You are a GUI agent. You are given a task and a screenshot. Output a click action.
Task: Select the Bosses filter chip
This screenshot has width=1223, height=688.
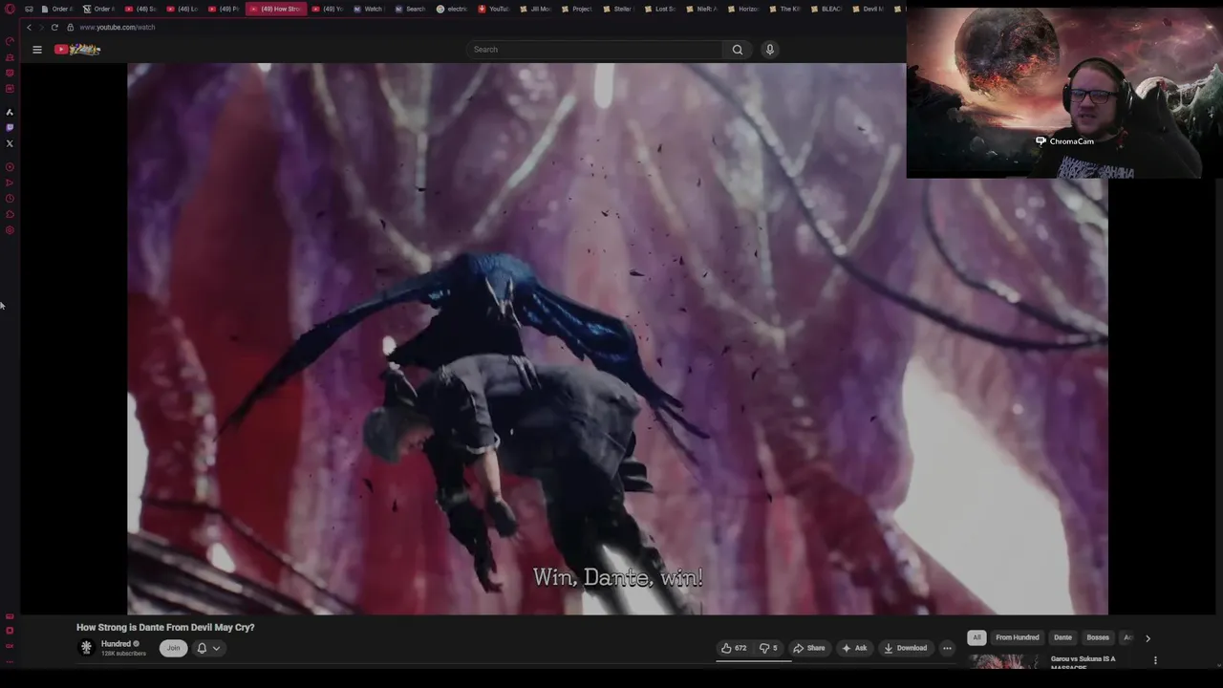1098,637
